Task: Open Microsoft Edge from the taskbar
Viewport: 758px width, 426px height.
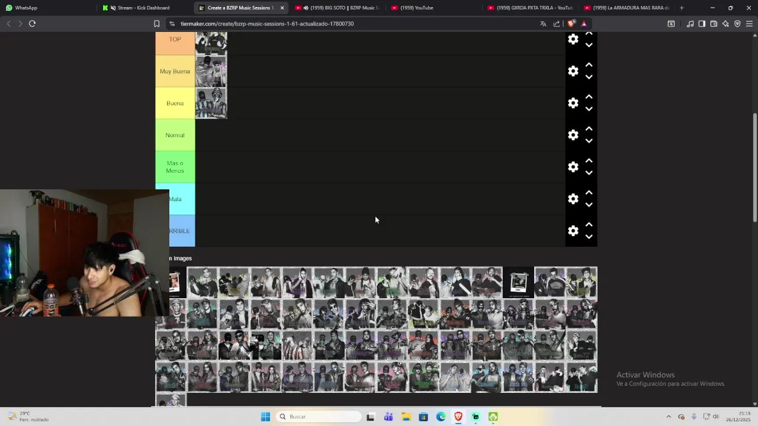Action: click(441, 417)
